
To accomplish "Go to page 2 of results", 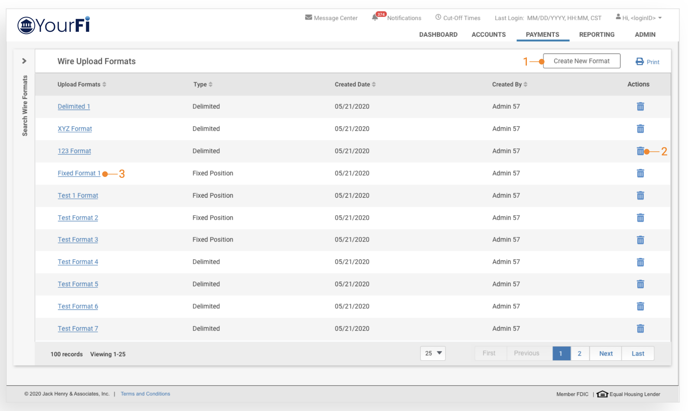I will (579, 354).
